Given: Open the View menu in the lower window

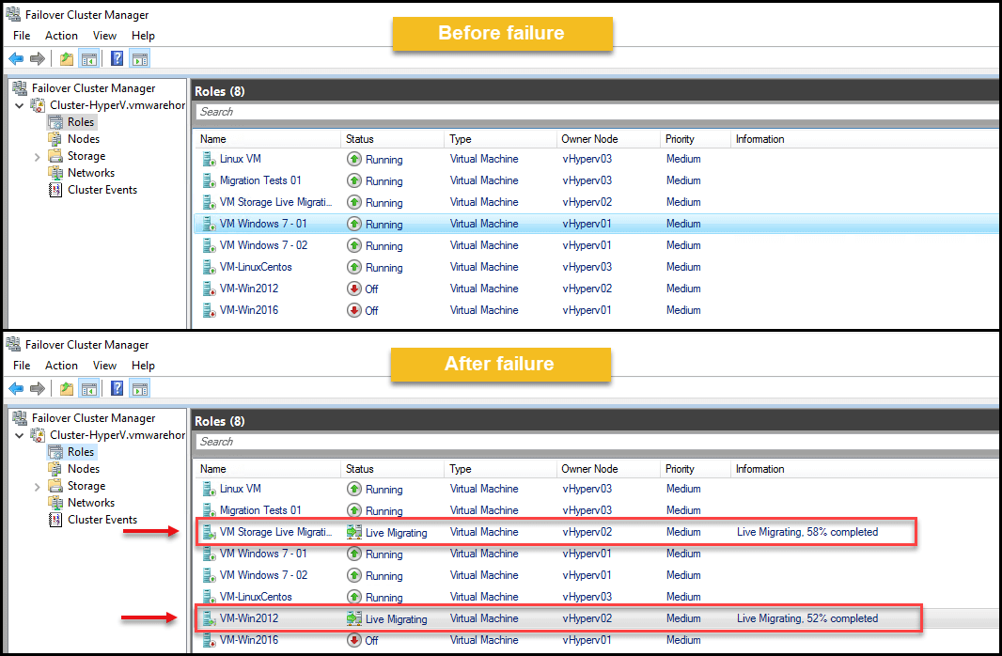Looking at the screenshot, I should (x=104, y=366).
